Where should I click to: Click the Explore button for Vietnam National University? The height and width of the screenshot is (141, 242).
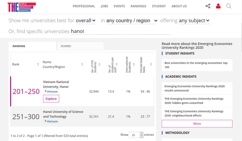pyautogui.click(x=51, y=99)
